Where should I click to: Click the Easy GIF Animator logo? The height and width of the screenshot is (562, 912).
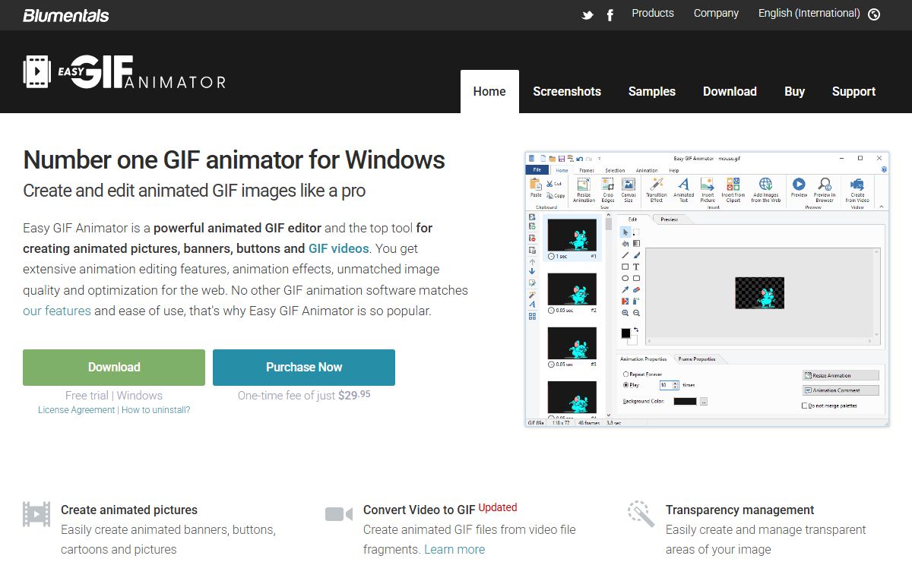click(x=125, y=72)
